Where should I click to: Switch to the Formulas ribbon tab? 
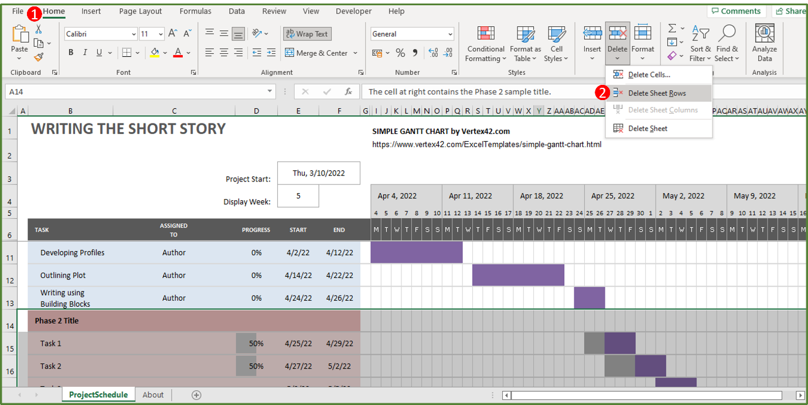click(x=195, y=11)
